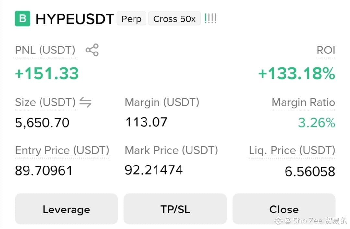Click the 113.07 margin value
The image size is (350, 229).
(146, 122)
